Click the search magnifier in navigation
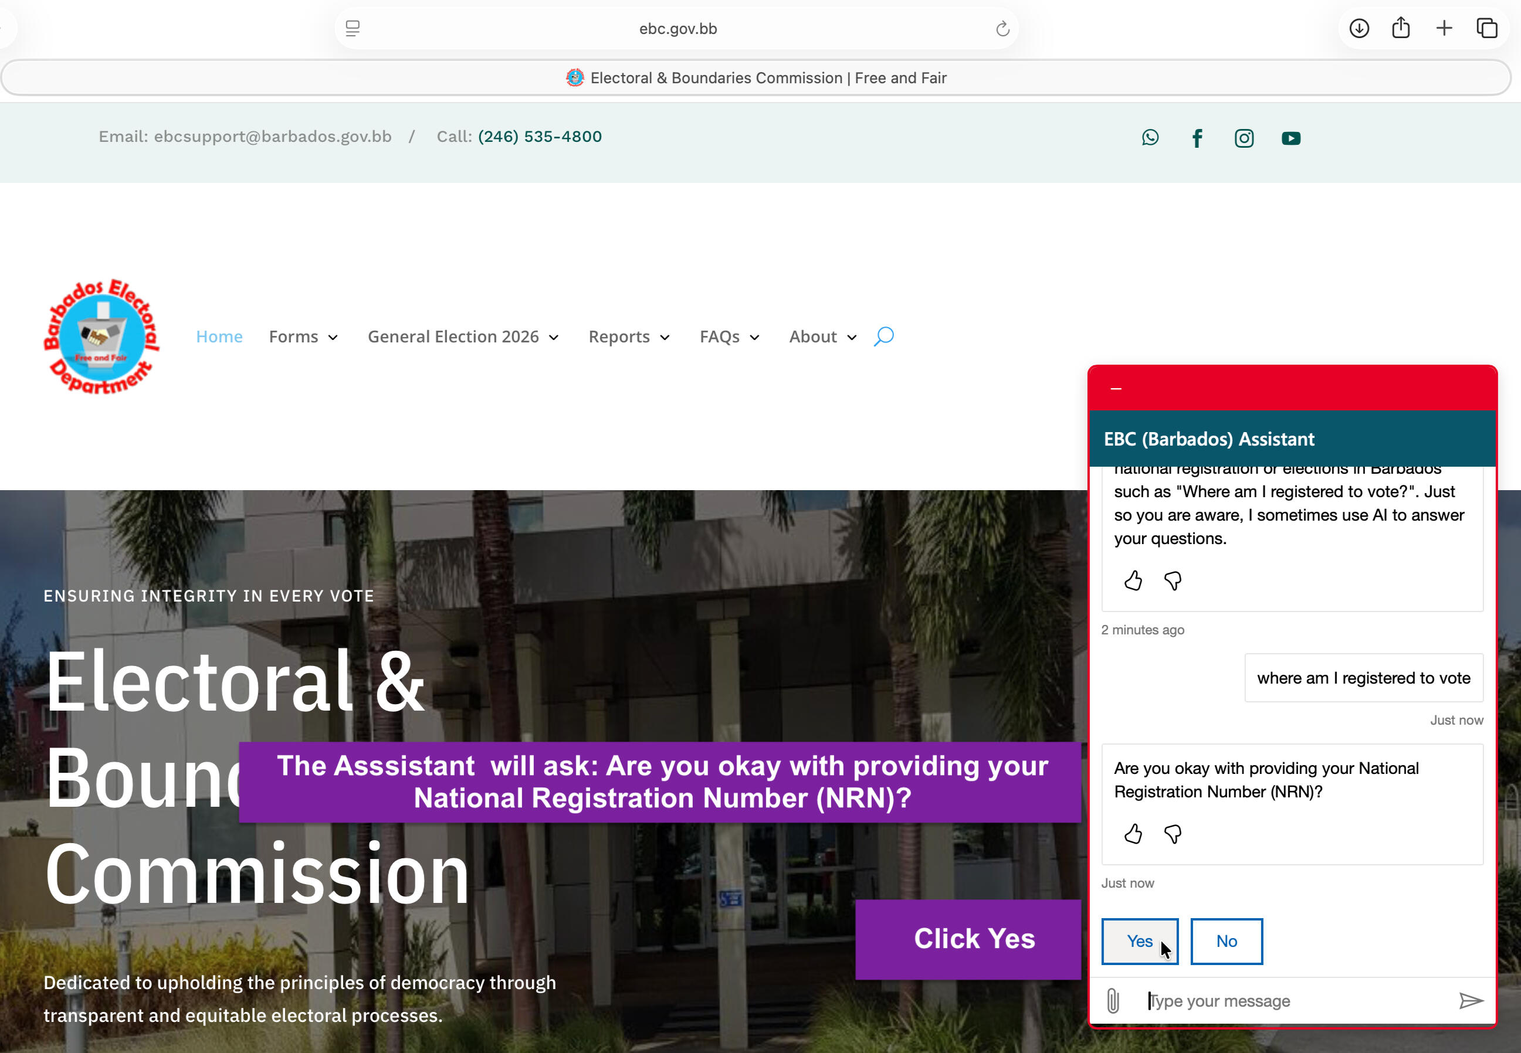The image size is (1521, 1053). coord(883,337)
